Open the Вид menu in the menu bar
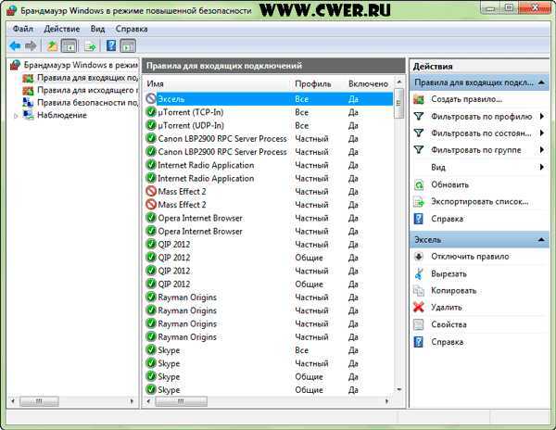 click(97, 29)
